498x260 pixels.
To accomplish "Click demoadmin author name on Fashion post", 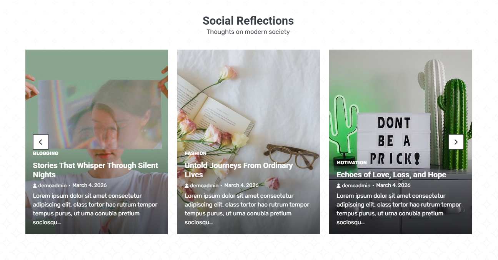I will click(204, 186).
